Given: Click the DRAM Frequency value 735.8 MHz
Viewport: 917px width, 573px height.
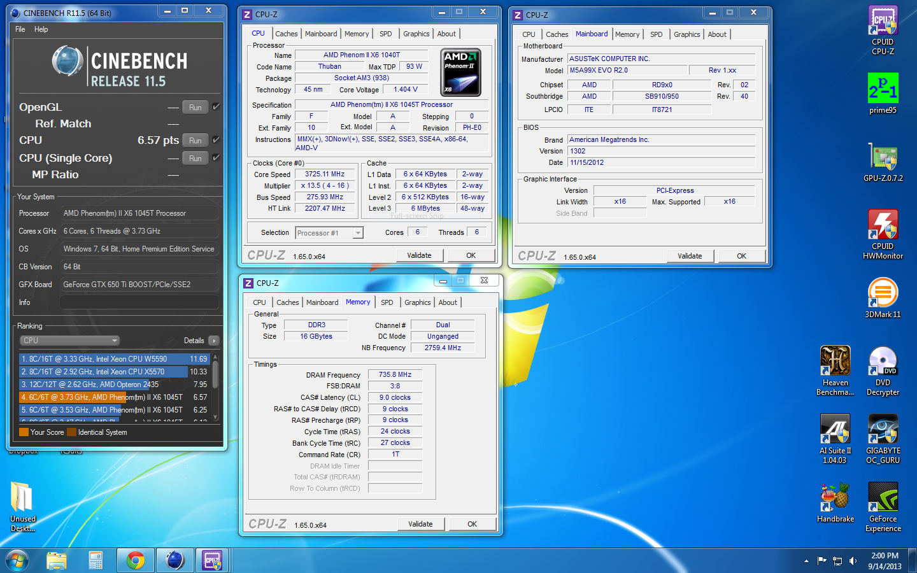Looking at the screenshot, I should (395, 374).
